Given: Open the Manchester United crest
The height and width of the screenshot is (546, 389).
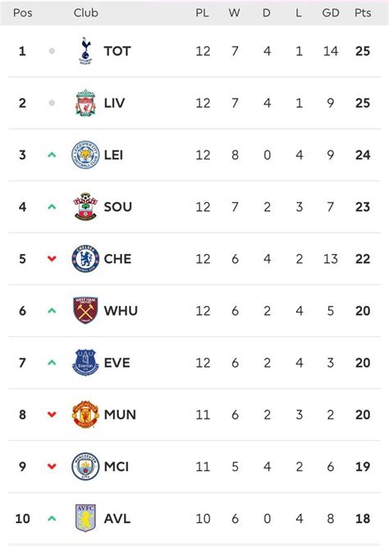Looking at the screenshot, I should [85, 414].
